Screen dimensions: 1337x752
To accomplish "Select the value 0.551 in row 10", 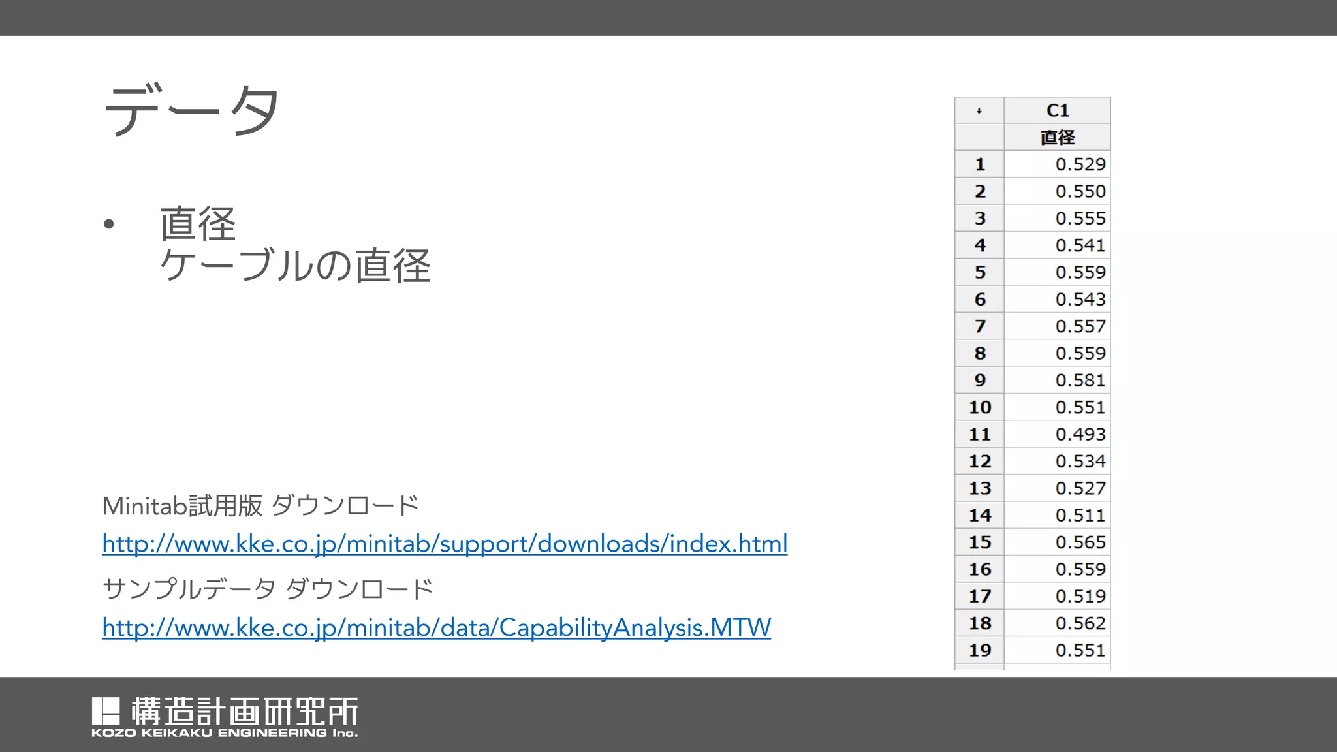I will point(1057,407).
